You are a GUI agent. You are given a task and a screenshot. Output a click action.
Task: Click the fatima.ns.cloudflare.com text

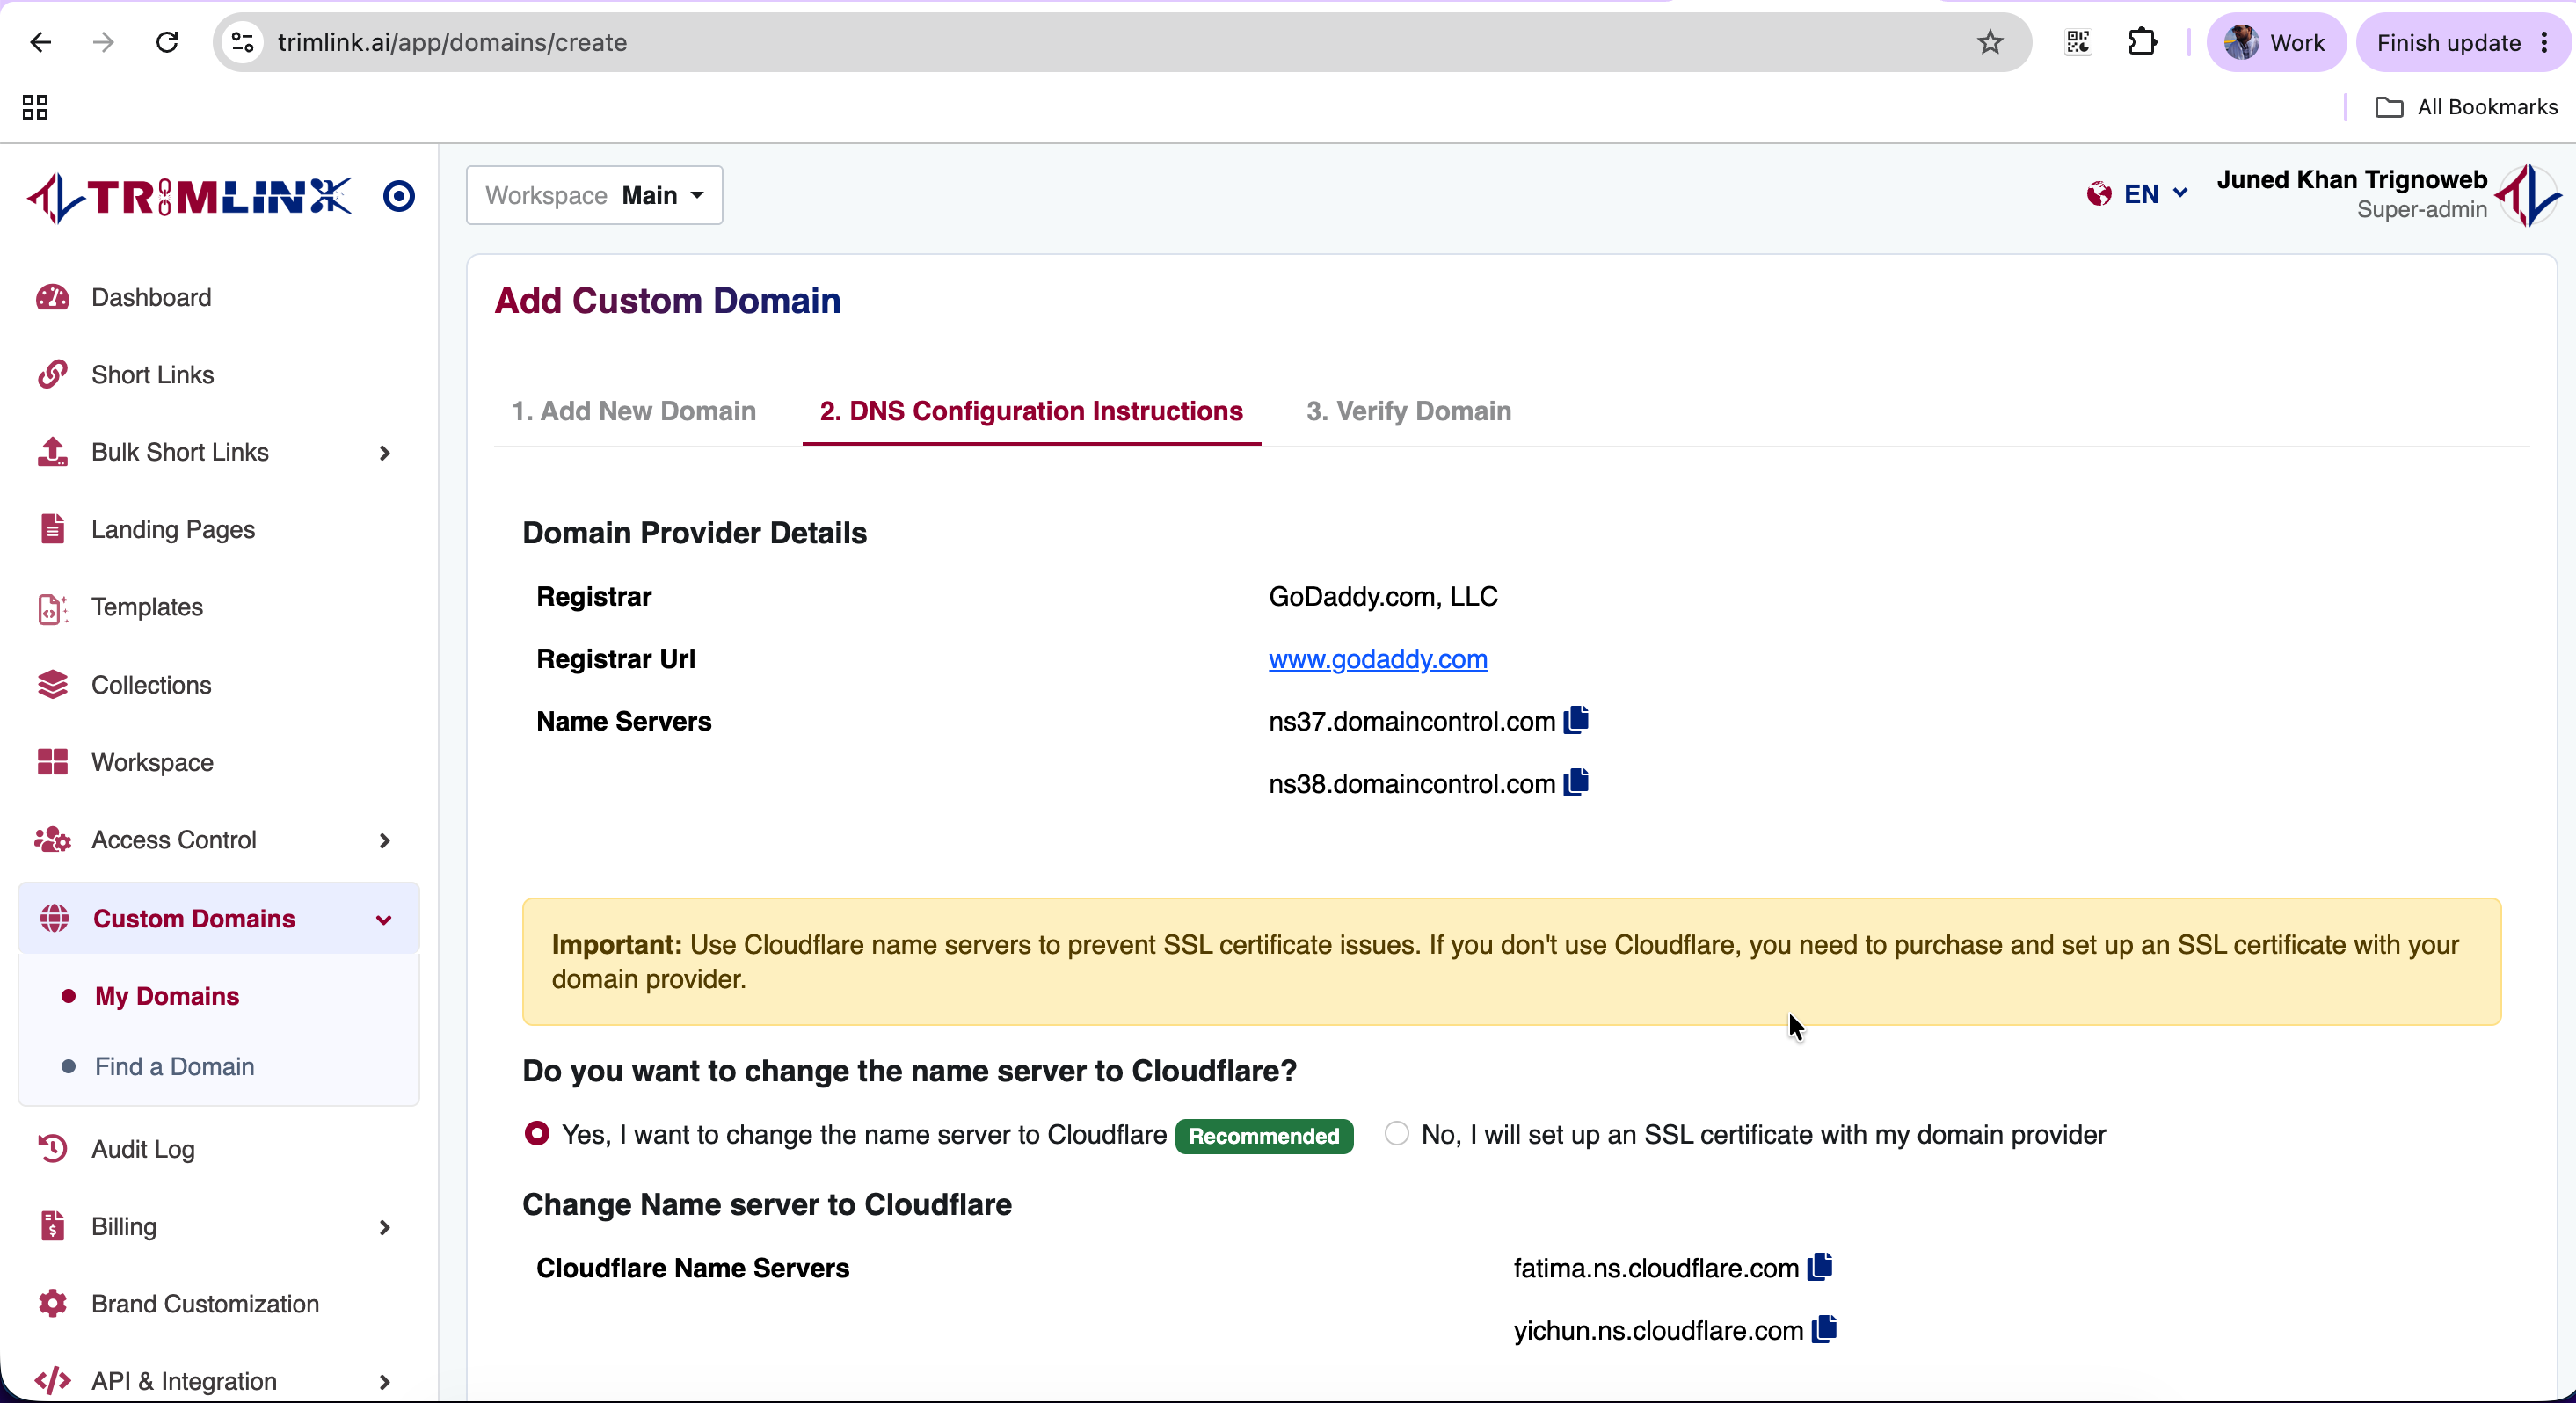click(x=1656, y=1268)
